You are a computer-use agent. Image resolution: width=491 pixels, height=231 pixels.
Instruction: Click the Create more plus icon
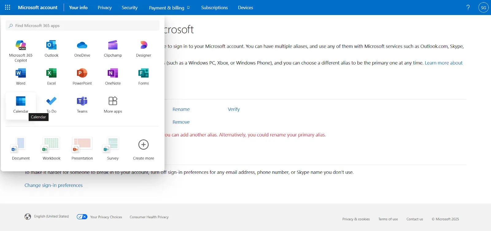coord(143,144)
